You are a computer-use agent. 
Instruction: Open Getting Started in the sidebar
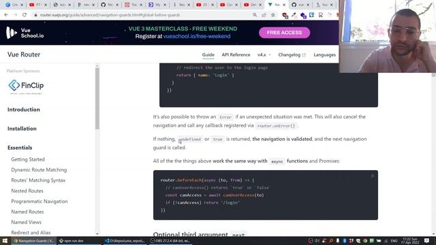[x=28, y=159]
